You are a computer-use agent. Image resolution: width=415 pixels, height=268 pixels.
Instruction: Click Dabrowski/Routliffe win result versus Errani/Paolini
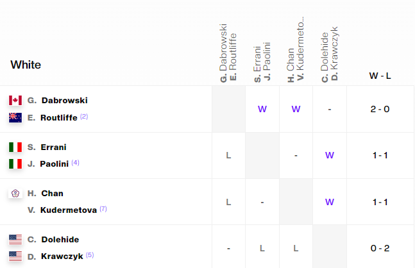pos(262,109)
